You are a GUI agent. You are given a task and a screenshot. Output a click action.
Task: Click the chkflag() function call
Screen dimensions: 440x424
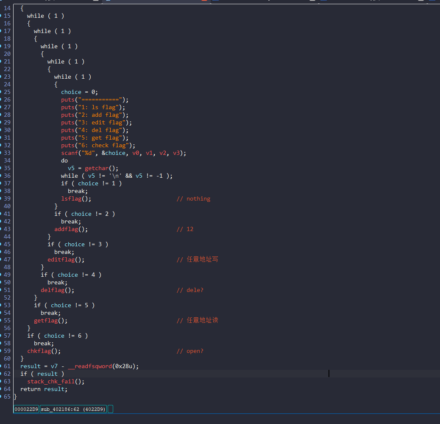pyautogui.click(x=44, y=351)
